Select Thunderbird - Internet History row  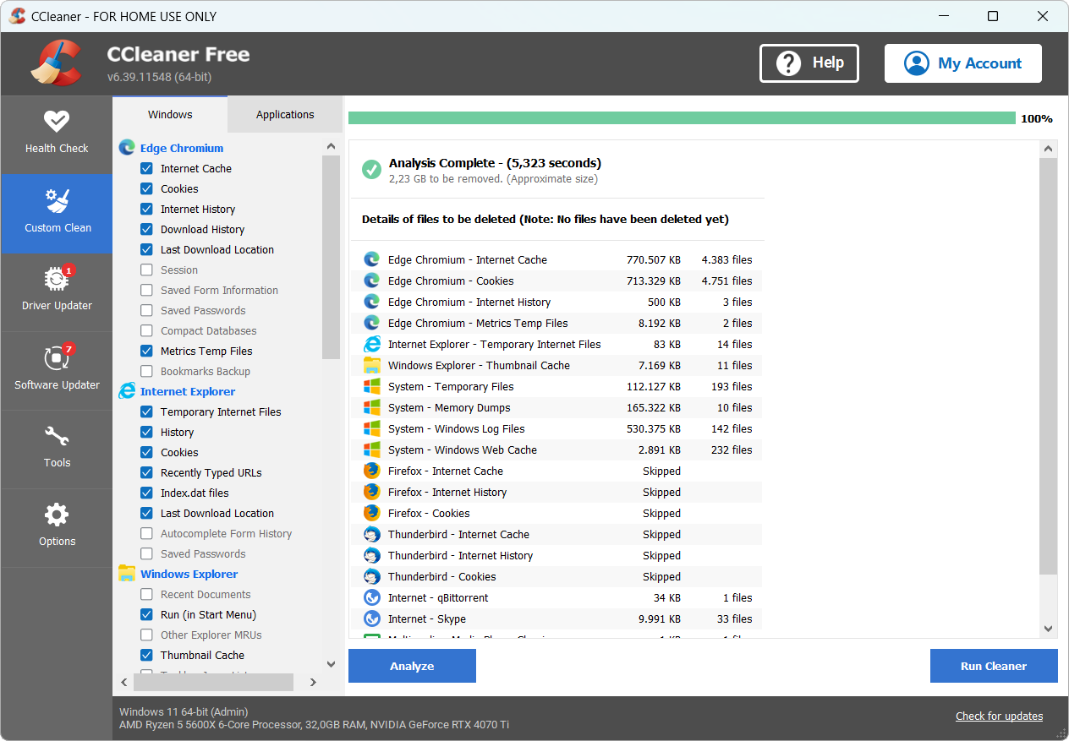coord(556,555)
